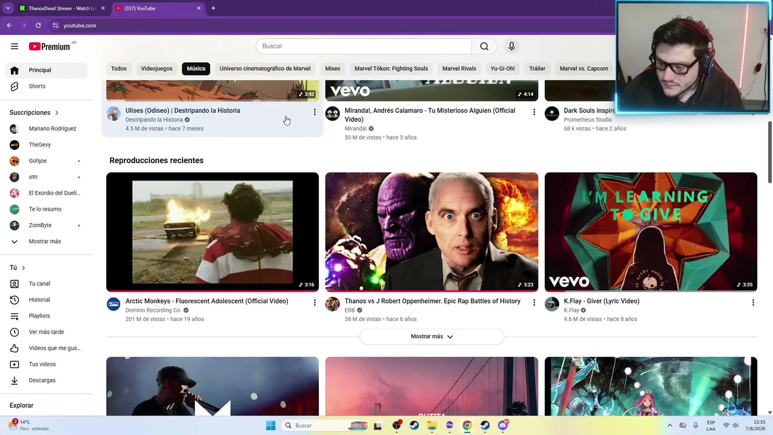The image size is (773, 435).
Task: Open Descargas in the sidebar
Action: [x=46, y=381]
